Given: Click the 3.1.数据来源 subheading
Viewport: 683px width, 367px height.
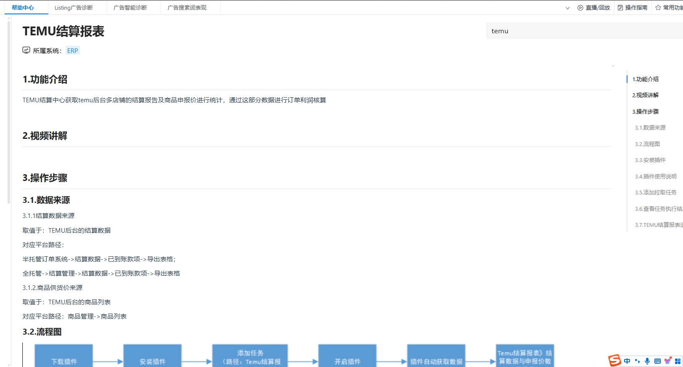Looking at the screenshot, I should (46, 200).
